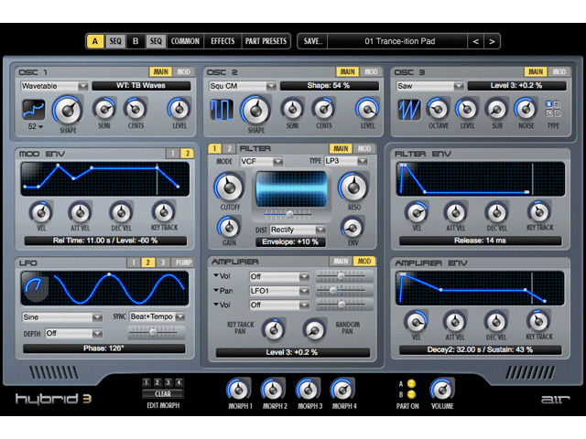Click the RANDOM PAN knob
The image size is (586, 439).
[x=314, y=329]
